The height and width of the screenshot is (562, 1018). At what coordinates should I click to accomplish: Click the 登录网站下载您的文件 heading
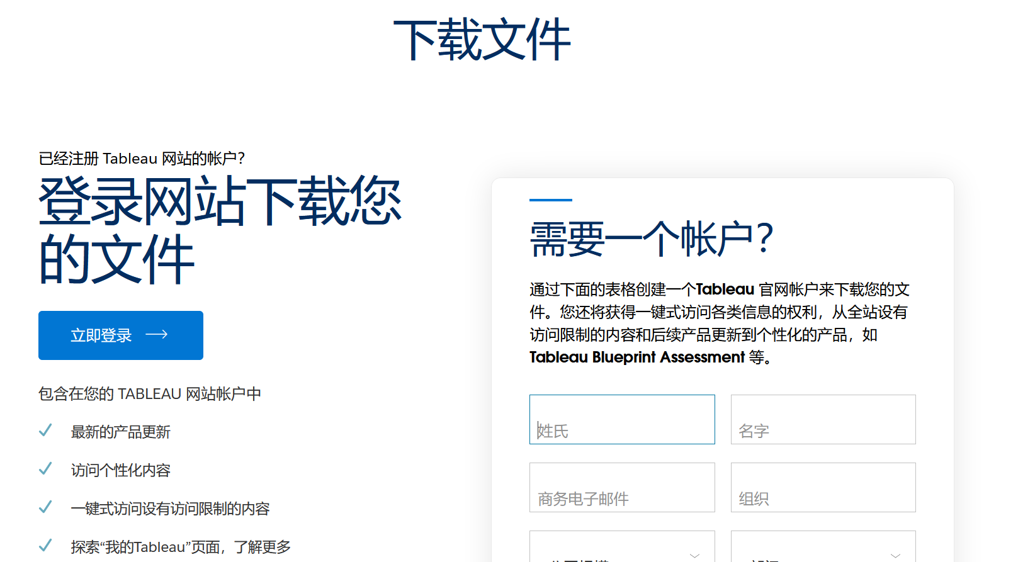[220, 230]
